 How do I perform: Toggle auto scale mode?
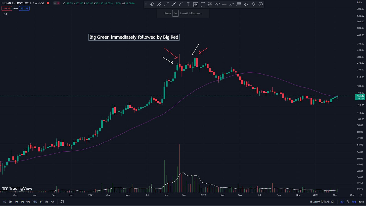tap(361, 201)
